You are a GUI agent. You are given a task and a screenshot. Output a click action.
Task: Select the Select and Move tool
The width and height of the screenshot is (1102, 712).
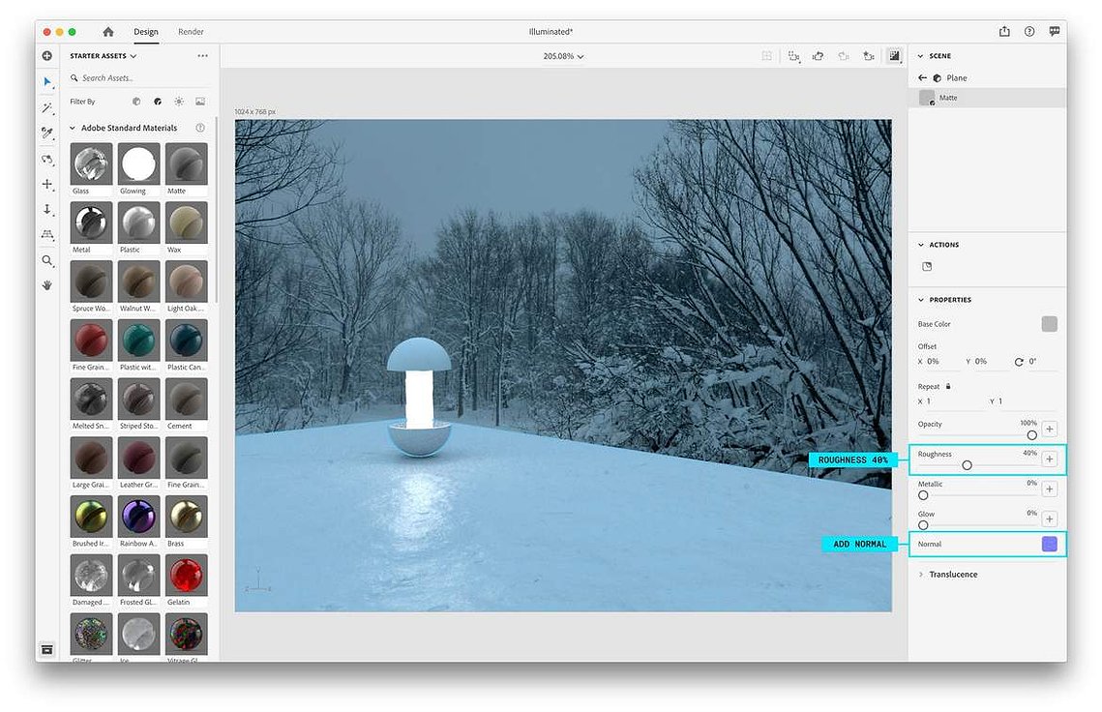tap(47, 82)
